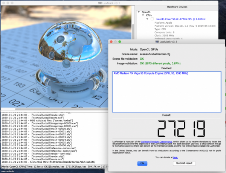Click the Mode value OpenCL GPUs

pyautogui.click(x=149, y=50)
